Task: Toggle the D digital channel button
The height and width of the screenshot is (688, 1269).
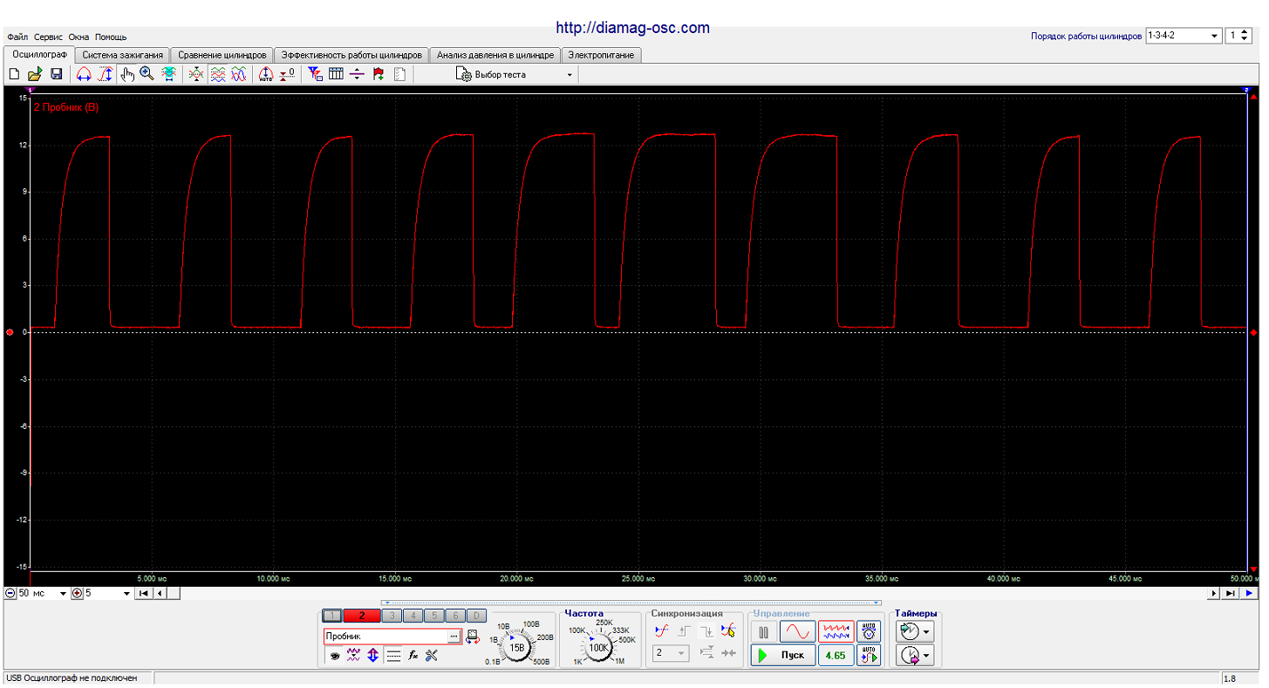Action: pos(476,616)
